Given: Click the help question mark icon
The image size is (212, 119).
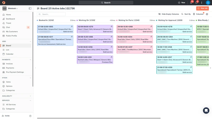Looking at the screenshot, I should [x=30, y=116].
